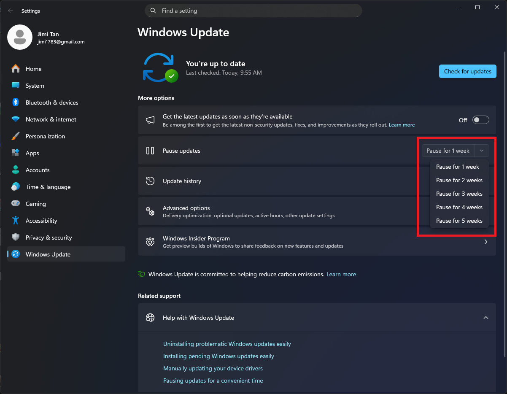Follow the carbon emissions Learn more link
507x394 pixels.
click(341, 274)
